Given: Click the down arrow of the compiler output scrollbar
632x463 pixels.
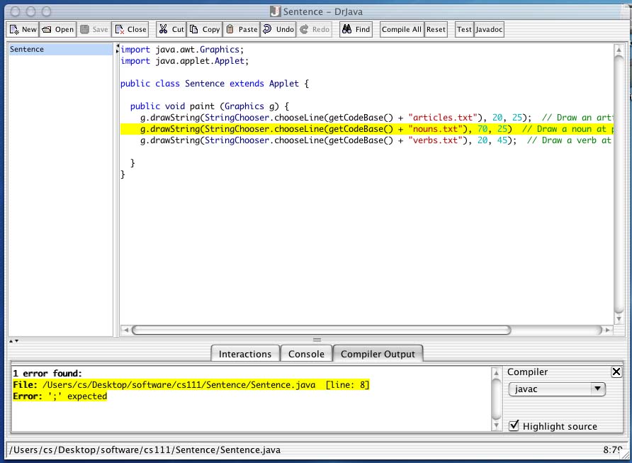Looking at the screenshot, I should pos(497,425).
